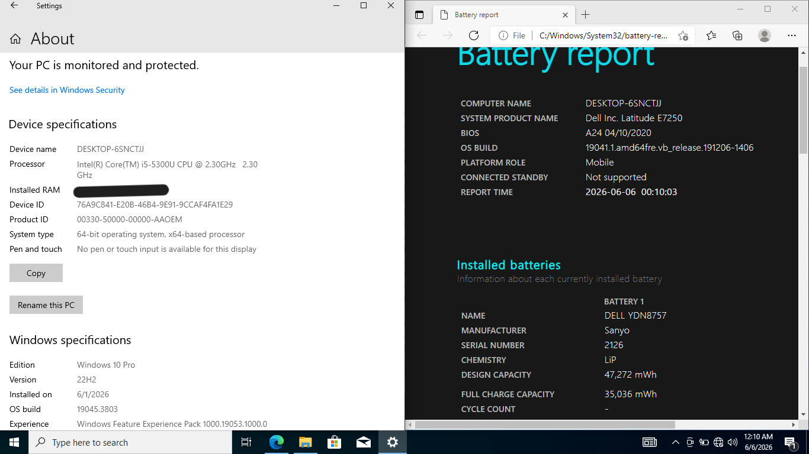Click the Device name value in Settings
The height and width of the screenshot is (454, 809).
coord(110,149)
